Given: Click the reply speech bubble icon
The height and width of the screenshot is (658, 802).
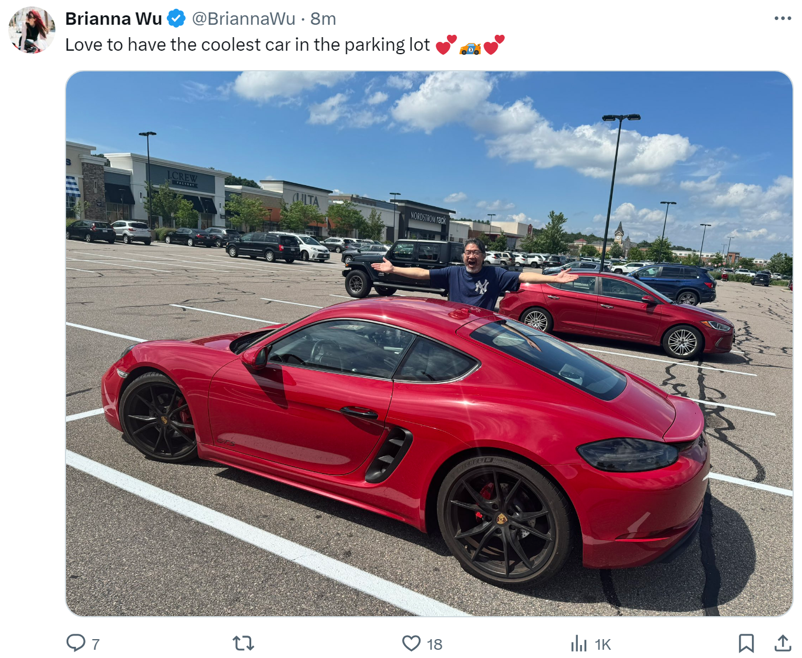Looking at the screenshot, I should 75,643.
